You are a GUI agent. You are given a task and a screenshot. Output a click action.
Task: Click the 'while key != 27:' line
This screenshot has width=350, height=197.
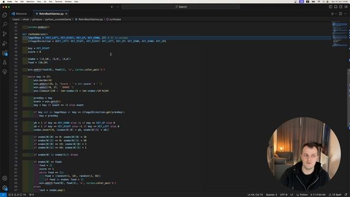(x=39, y=77)
